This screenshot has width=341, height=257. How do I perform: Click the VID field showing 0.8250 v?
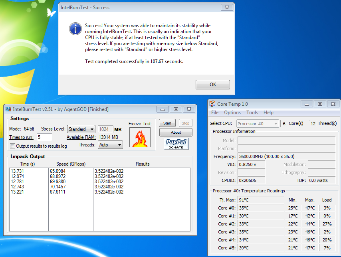click(x=252, y=164)
